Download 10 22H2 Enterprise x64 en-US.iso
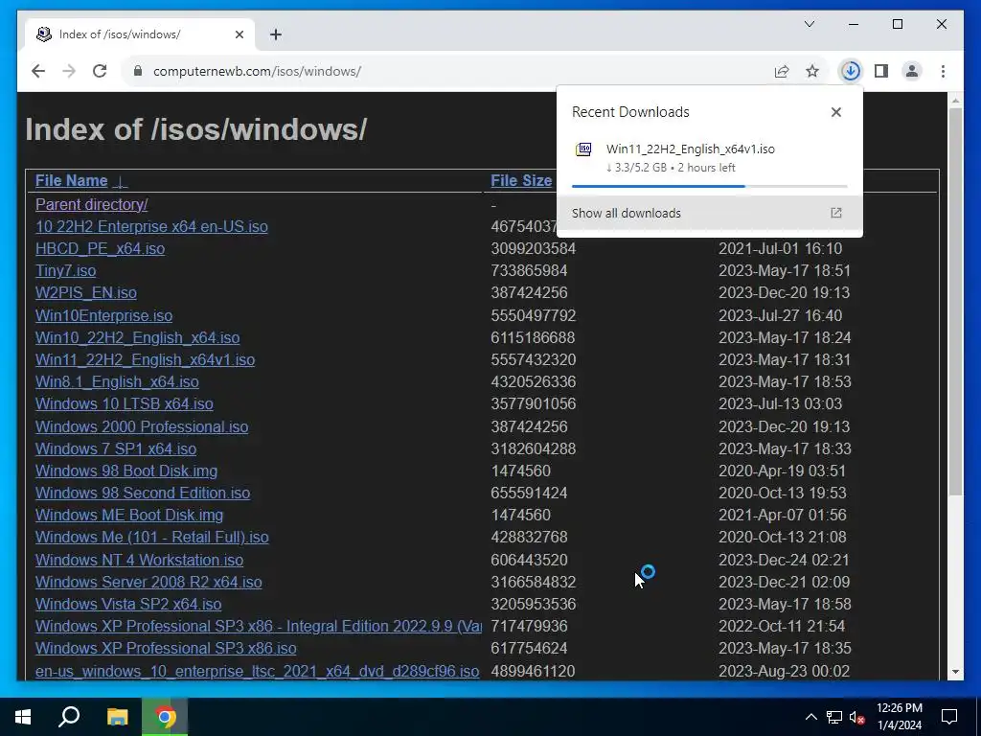Screen dimensions: 981x736 (x=151, y=226)
